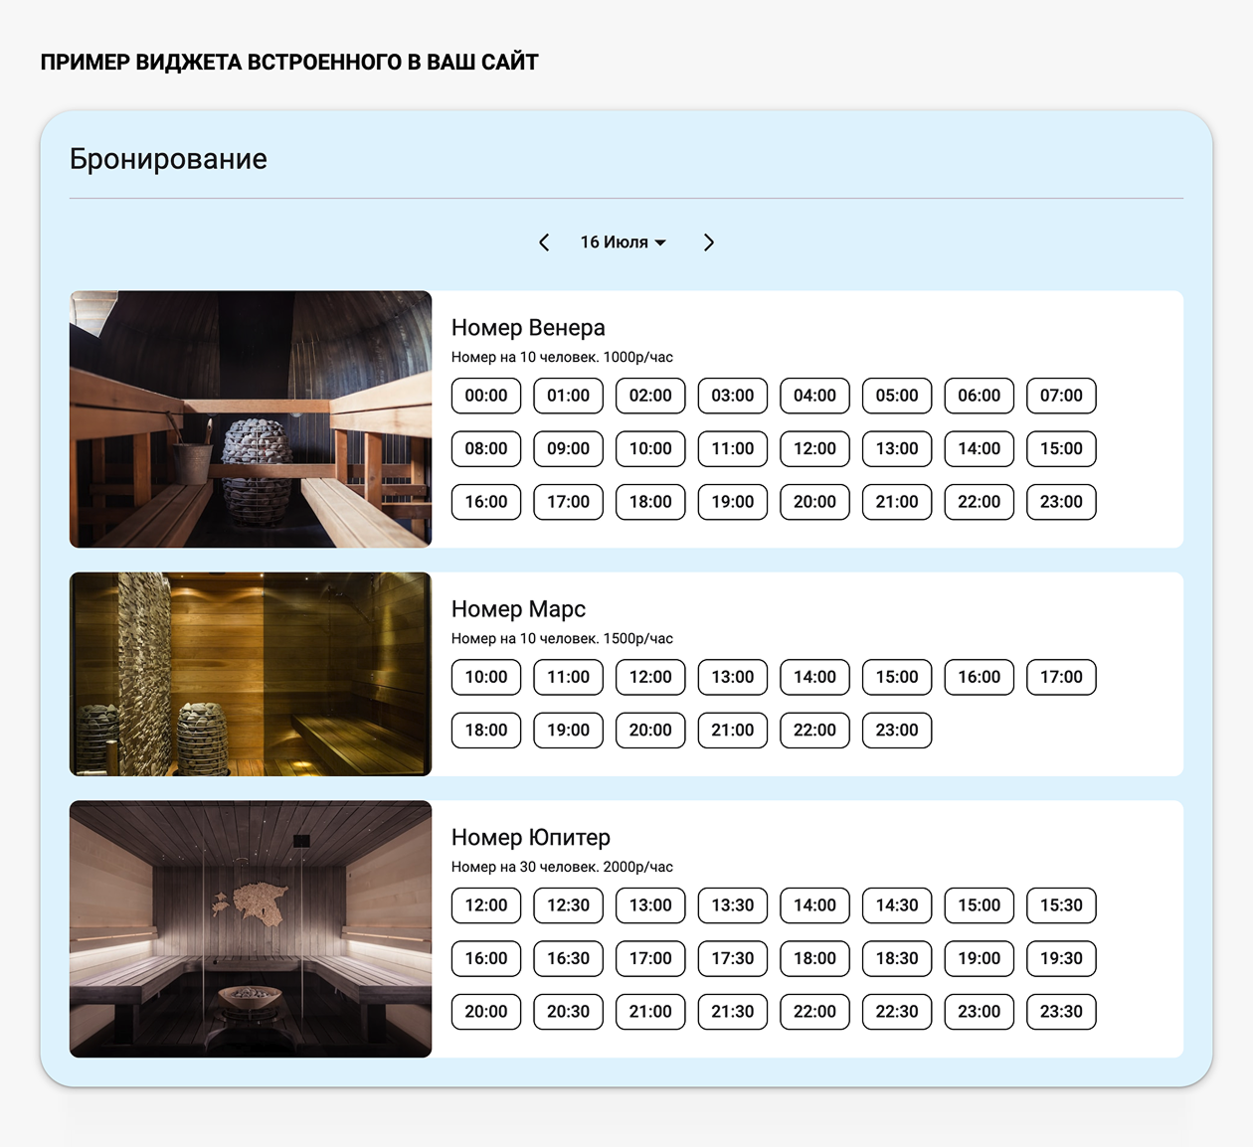Choose 06:00 slot in Номер Венера
Screen dimensions: 1253x1147
[980, 396]
